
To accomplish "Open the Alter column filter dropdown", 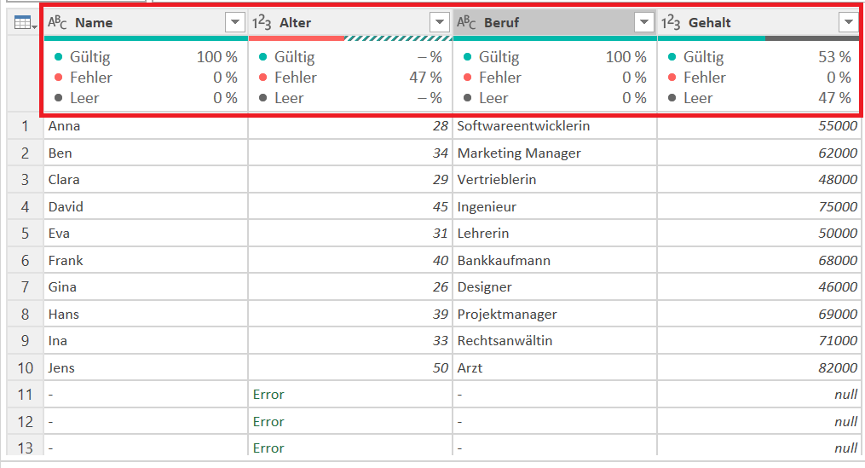I will click(440, 23).
